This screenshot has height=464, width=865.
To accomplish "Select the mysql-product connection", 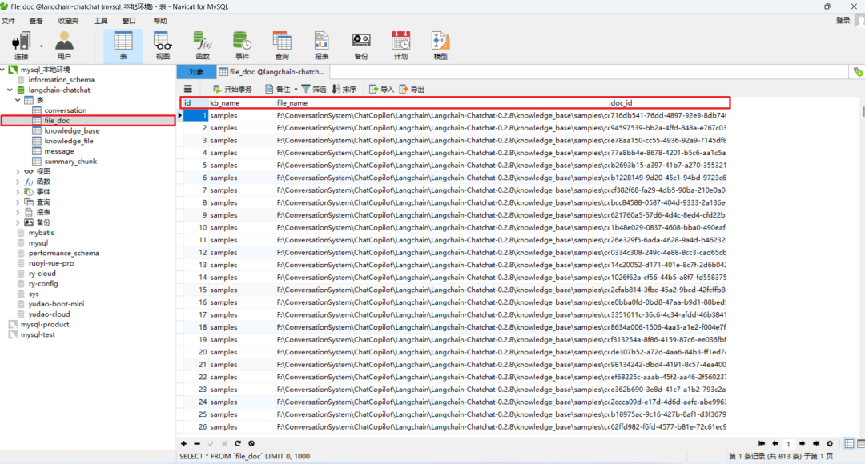I will pyautogui.click(x=45, y=325).
